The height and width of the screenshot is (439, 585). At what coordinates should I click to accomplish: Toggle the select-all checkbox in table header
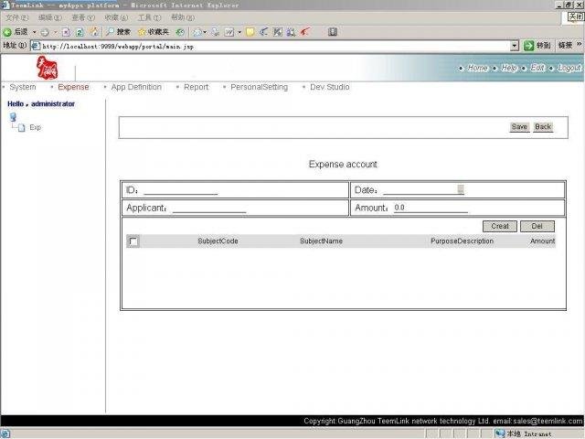(133, 241)
